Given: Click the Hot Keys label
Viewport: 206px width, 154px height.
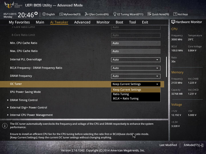Looking at the screenshot, I should [183, 15].
